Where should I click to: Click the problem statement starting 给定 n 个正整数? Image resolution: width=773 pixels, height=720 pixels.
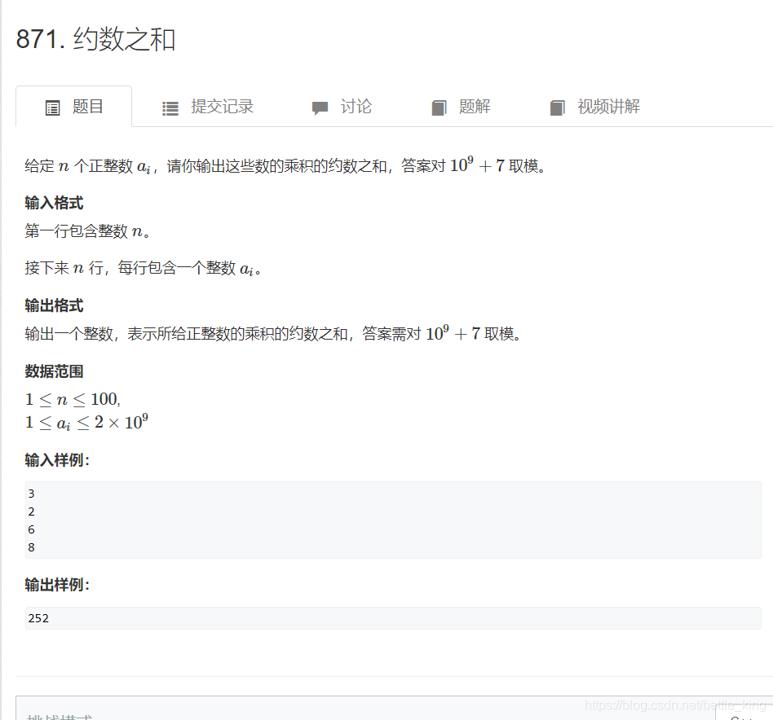[x=286, y=165]
